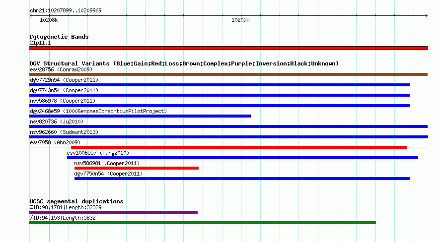The height and width of the screenshot is (242, 442).
Task: Click the brown esv28756 complex variant bar
Action: 228,74
